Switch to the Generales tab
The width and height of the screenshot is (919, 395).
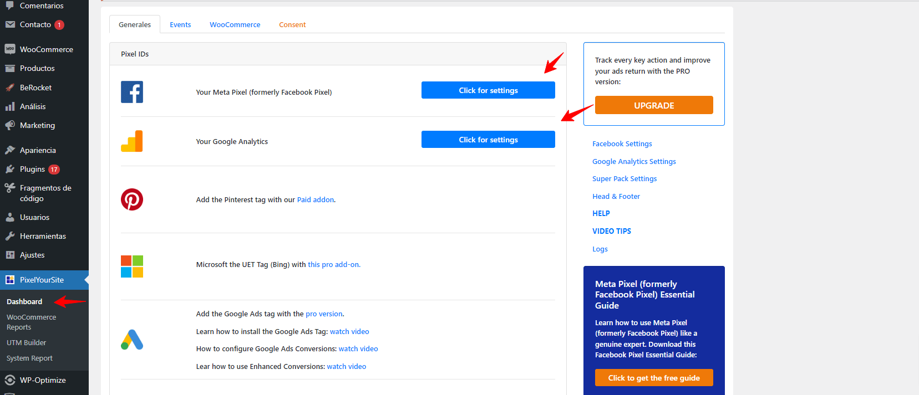(x=135, y=24)
